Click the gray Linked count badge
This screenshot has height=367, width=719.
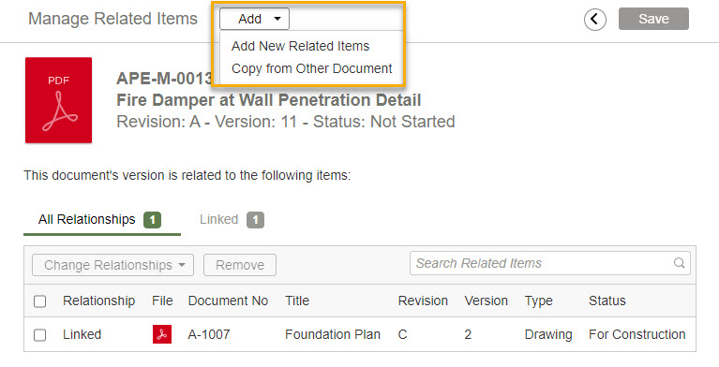[x=255, y=220]
